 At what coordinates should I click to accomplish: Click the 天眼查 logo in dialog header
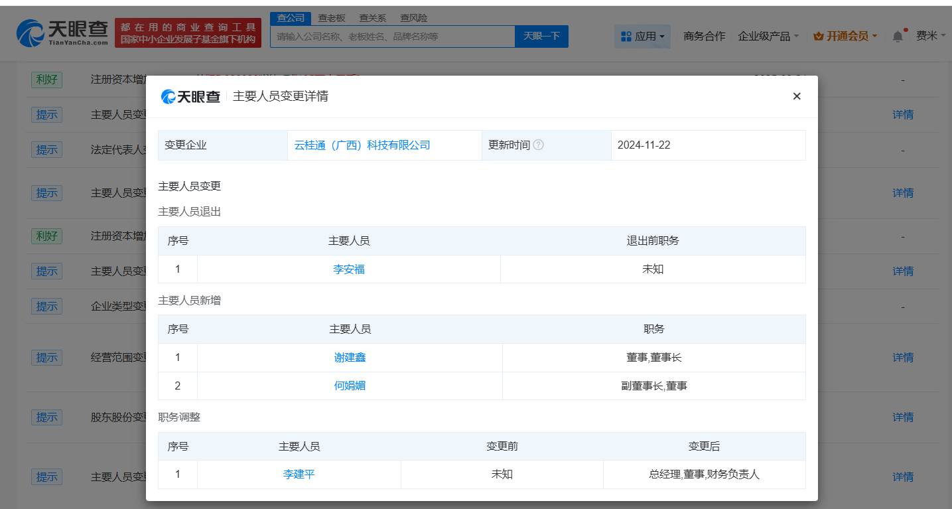click(x=191, y=96)
